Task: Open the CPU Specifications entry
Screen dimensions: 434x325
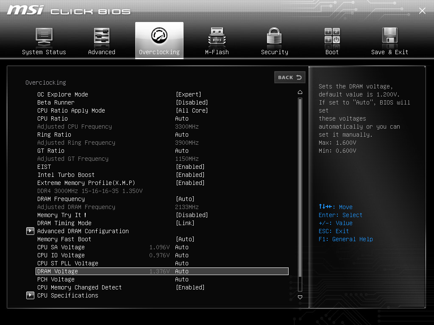Action: click(x=68, y=295)
